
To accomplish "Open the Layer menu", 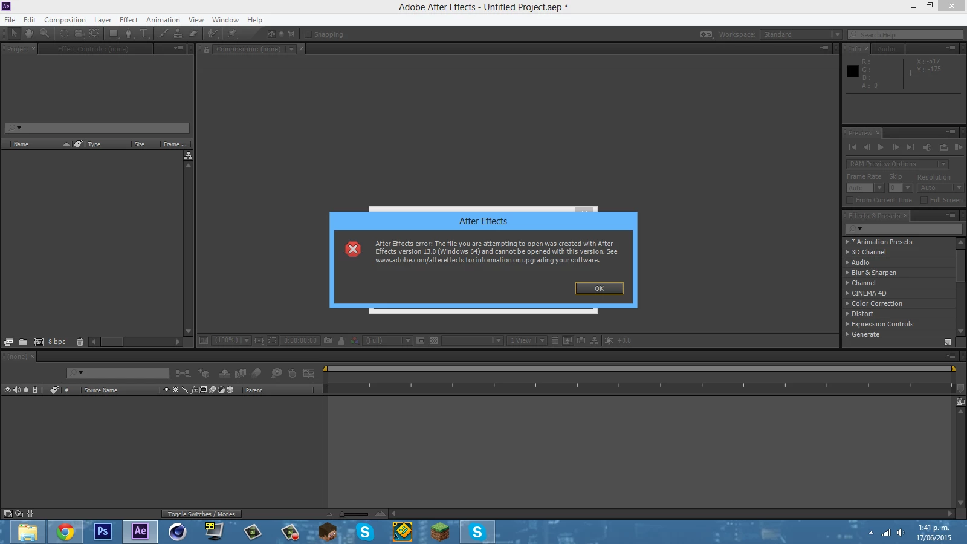I will click(103, 19).
